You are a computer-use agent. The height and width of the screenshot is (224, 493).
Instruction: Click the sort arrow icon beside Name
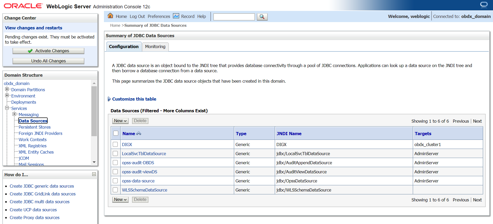[139, 134]
